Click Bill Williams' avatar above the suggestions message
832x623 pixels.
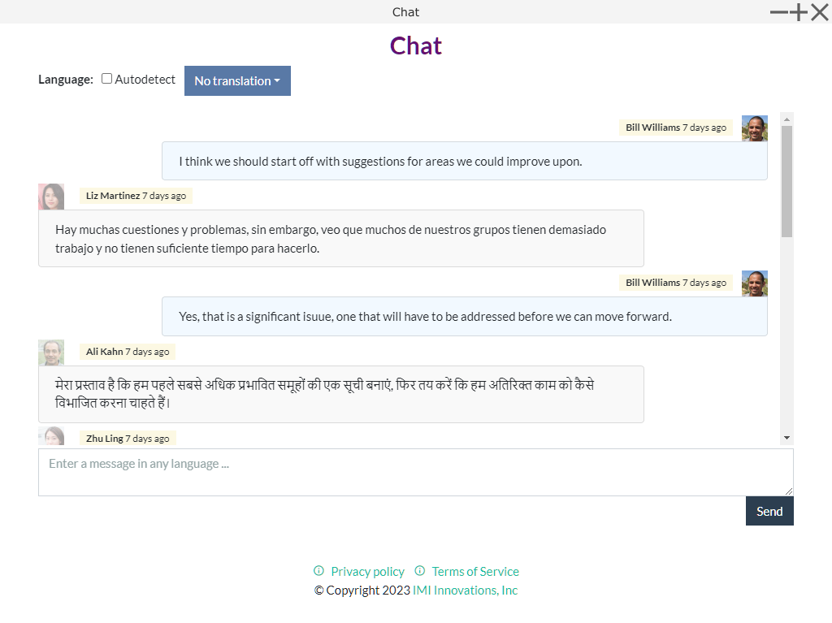pyautogui.click(x=754, y=128)
